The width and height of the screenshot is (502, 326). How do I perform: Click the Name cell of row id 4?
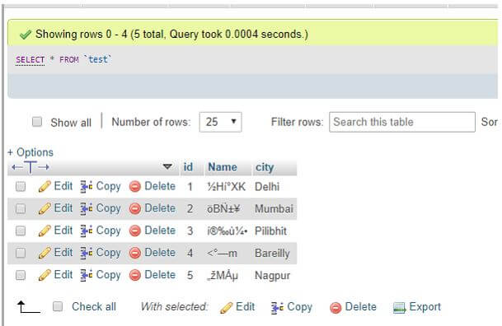point(223,253)
